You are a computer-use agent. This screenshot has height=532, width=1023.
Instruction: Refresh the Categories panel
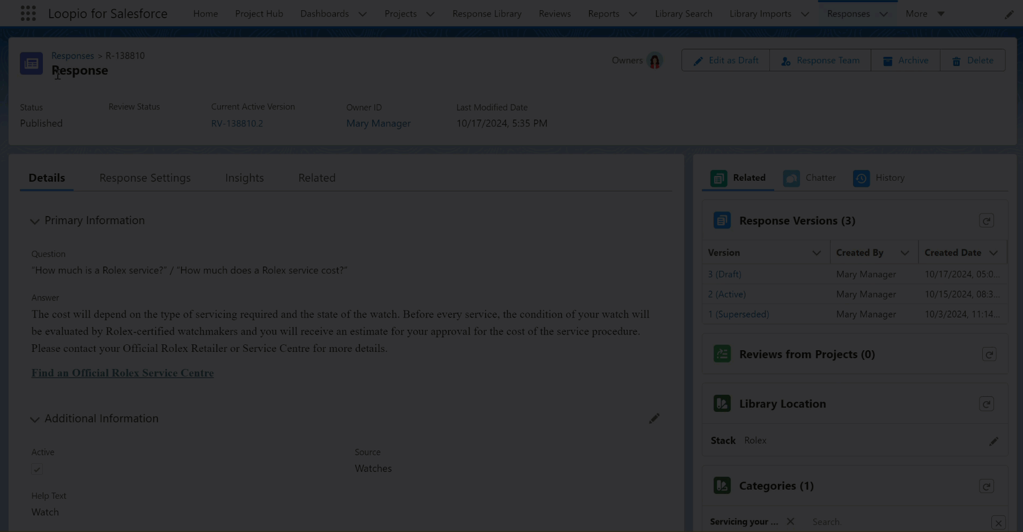(x=986, y=486)
